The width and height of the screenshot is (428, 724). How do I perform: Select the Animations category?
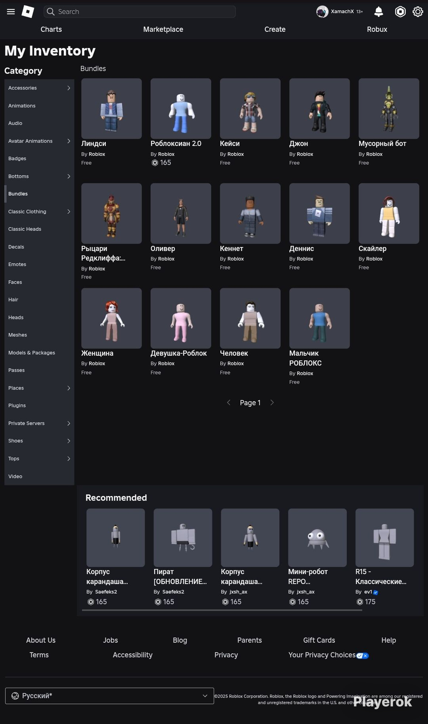39,106
